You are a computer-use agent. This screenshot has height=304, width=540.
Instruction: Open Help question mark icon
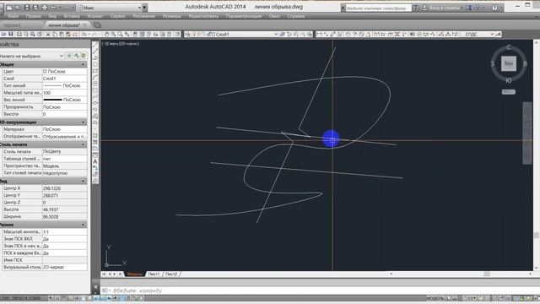click(494, 8)
